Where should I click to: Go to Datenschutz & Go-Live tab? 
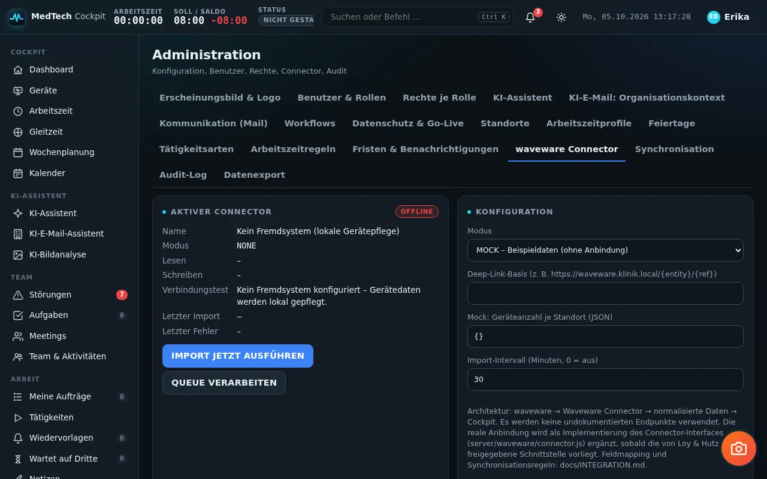pyautogui.click(x=408, y=123)
